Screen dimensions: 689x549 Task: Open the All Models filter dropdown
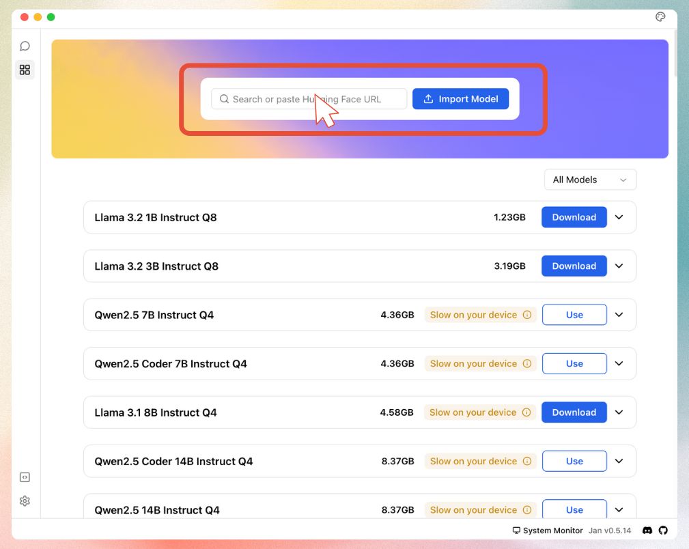(590, 180)
